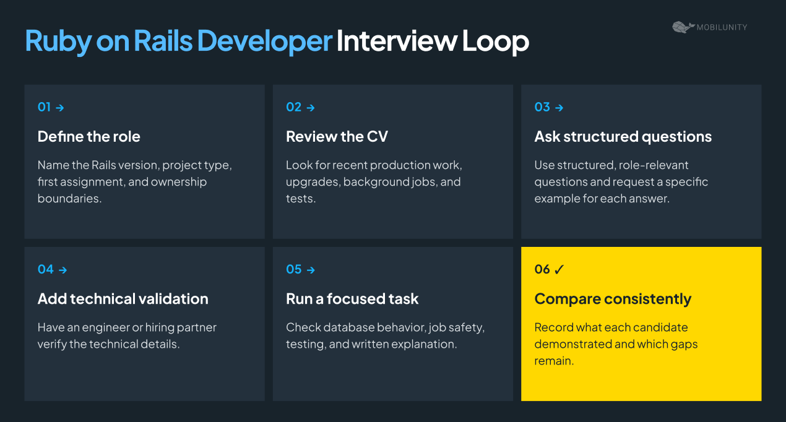Click the step number 06 label
Viewport: 786px width, 422px height.
(x=542, y=270)
